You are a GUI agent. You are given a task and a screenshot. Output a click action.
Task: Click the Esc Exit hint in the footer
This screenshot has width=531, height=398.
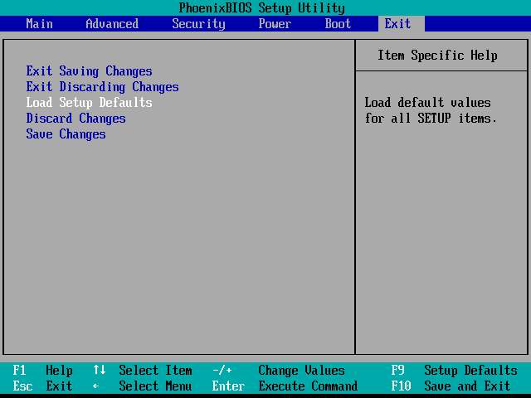43,386
